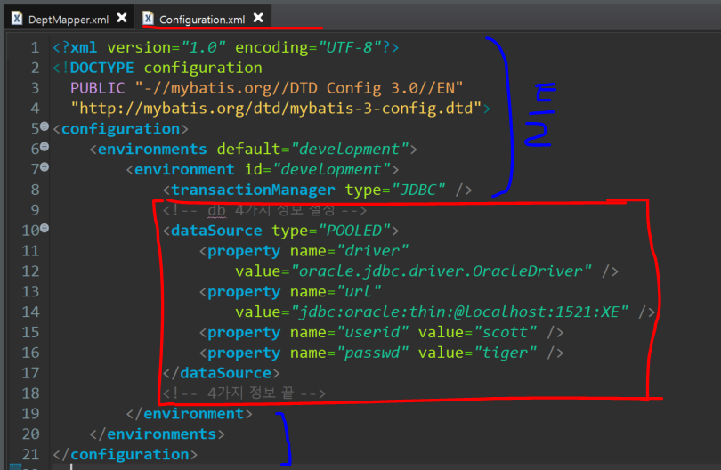
Task: Click line number 1 in gutter
Action: click(x=35, y=47)
